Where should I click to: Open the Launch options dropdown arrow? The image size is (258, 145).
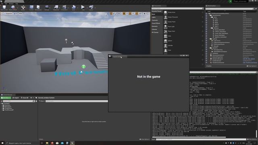pos(95,8)
